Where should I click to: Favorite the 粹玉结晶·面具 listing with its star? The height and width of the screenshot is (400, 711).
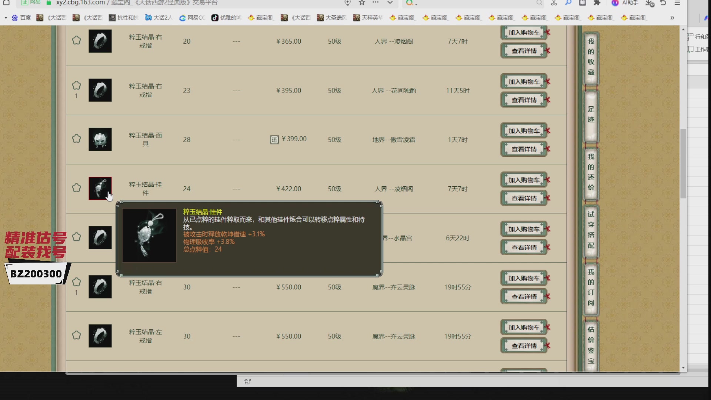click(x=77, y=139)
